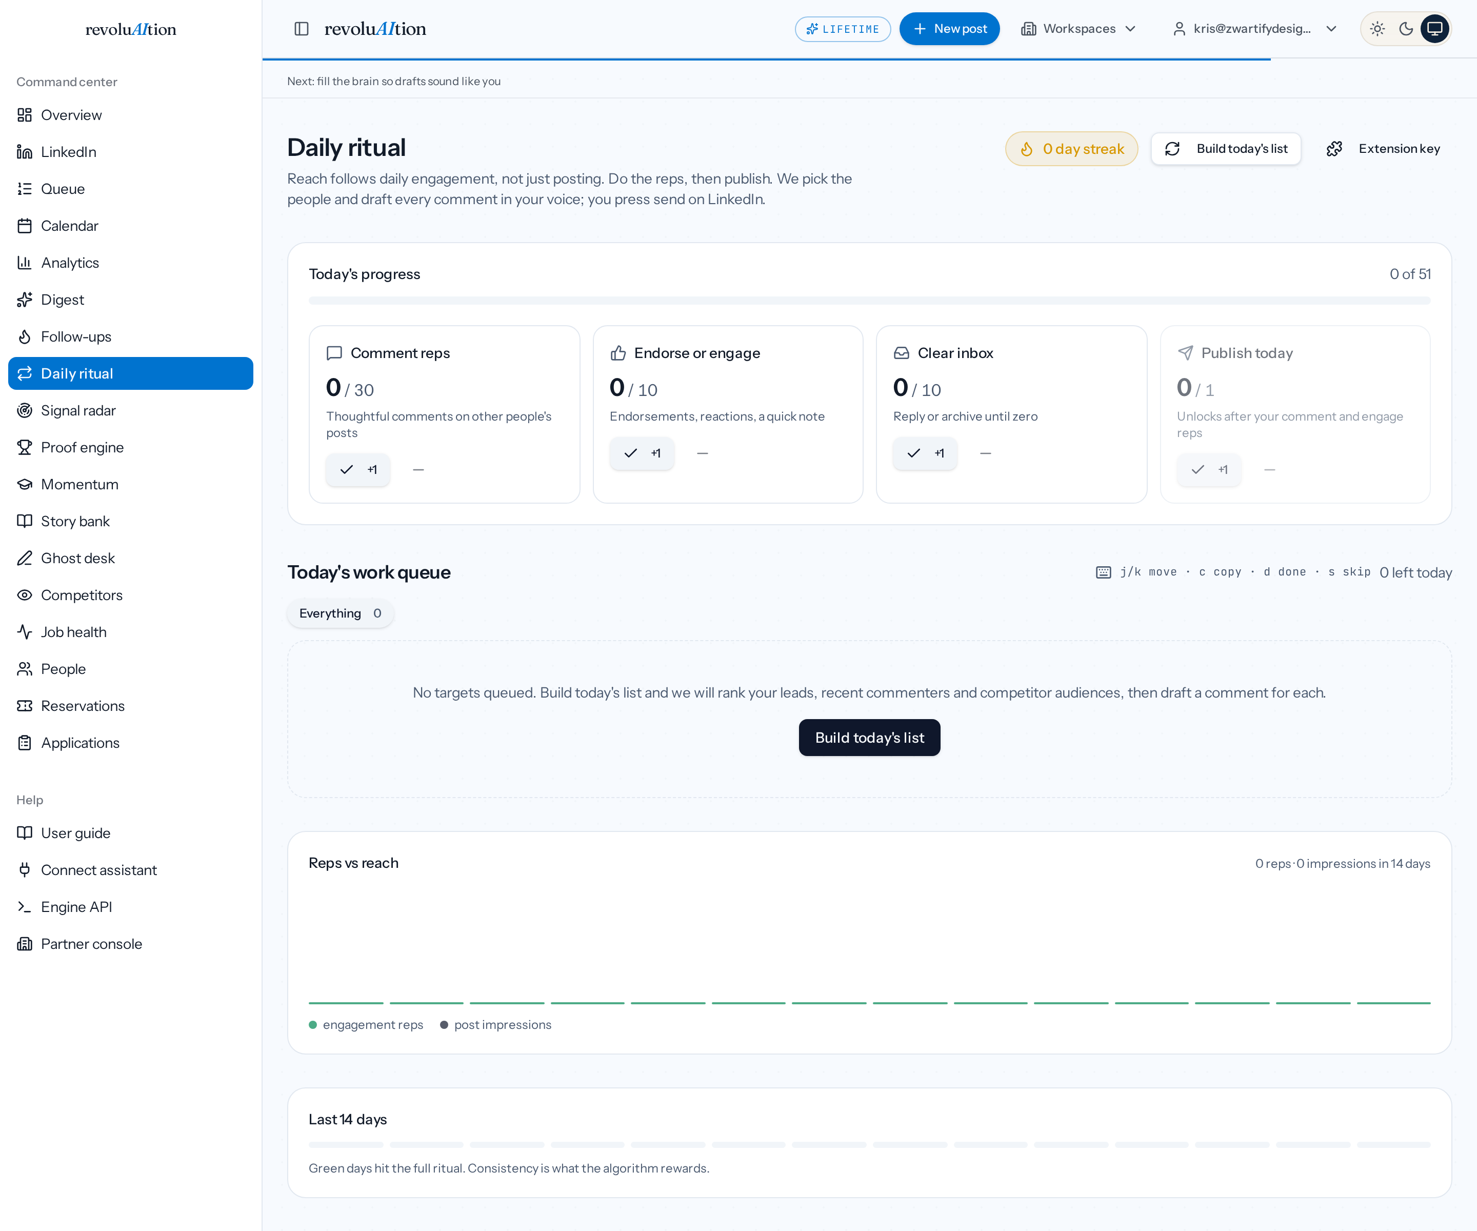1477x1231 pixels.
Task: Open Connect assistant plug icon
Action: [x=25, y=869]
